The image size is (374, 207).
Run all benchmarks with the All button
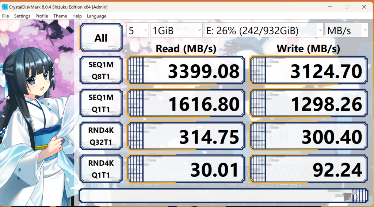(101, 38)
